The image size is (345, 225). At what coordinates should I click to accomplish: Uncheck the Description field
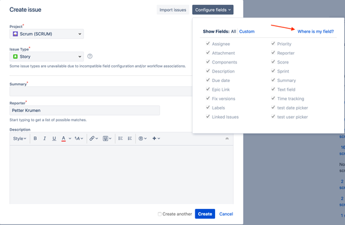pos(208,71)
